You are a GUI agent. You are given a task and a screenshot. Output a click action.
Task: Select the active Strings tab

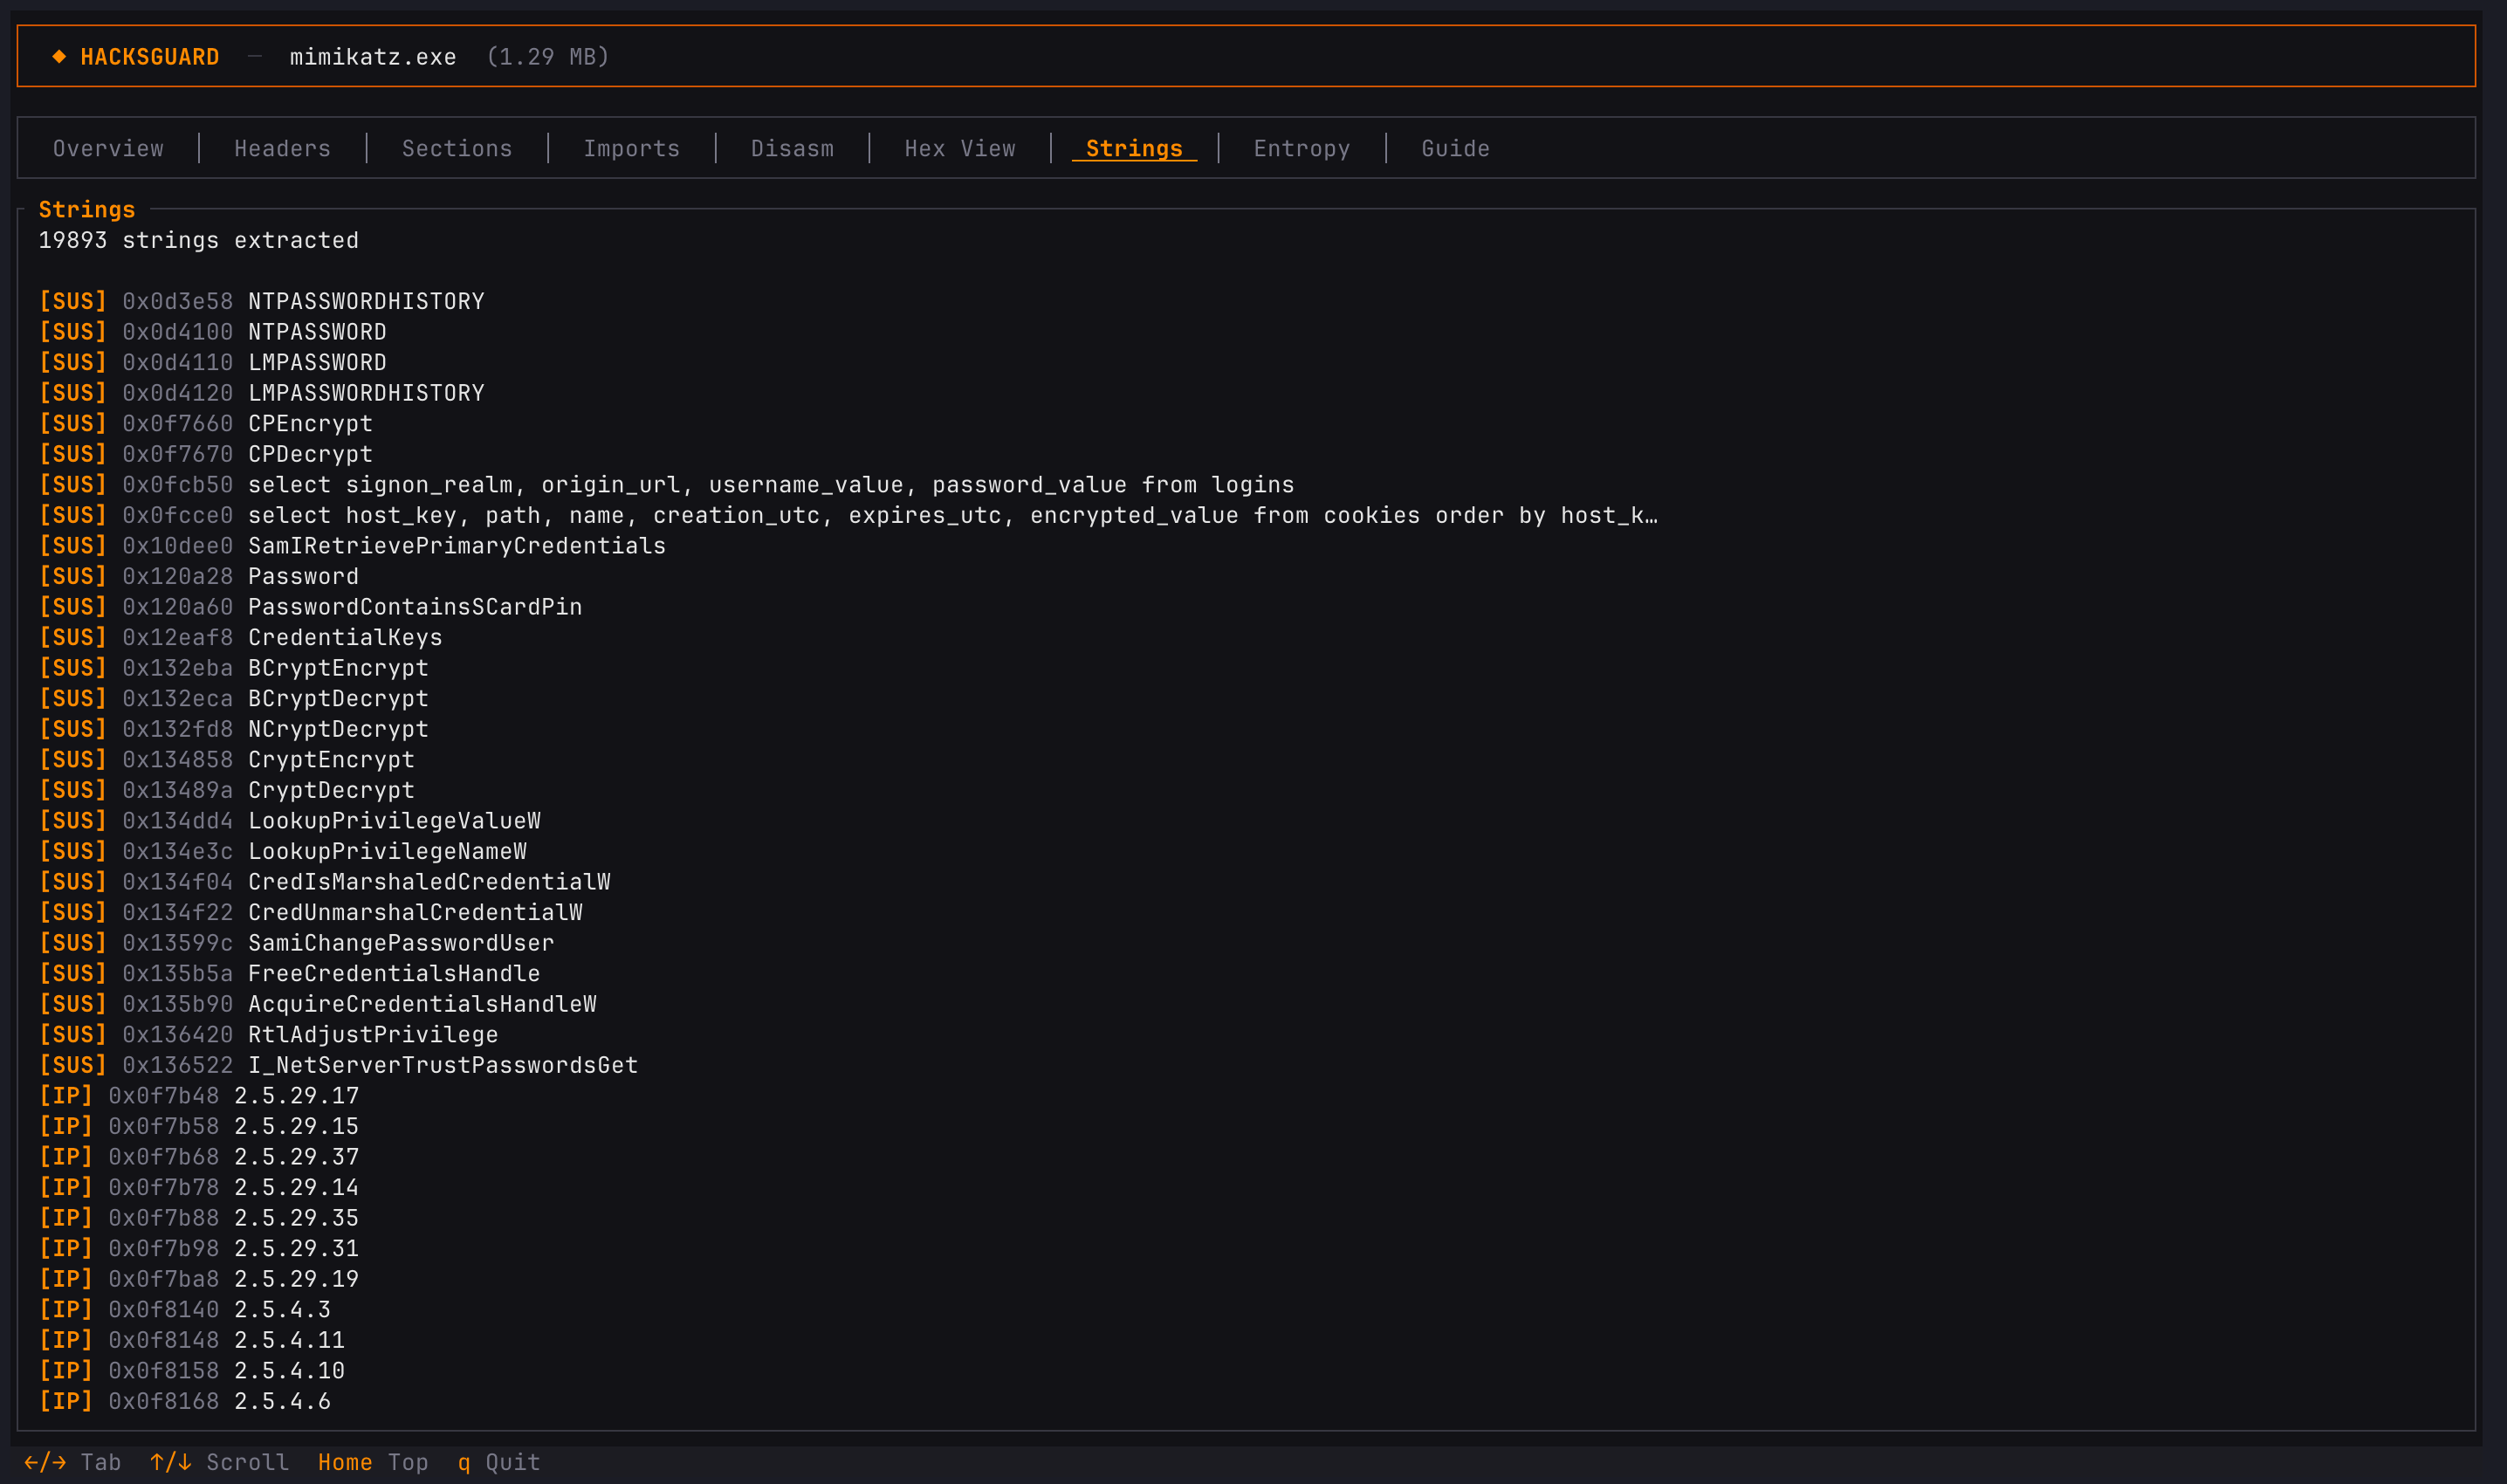pyautogui.click(x=1134, y=148)
